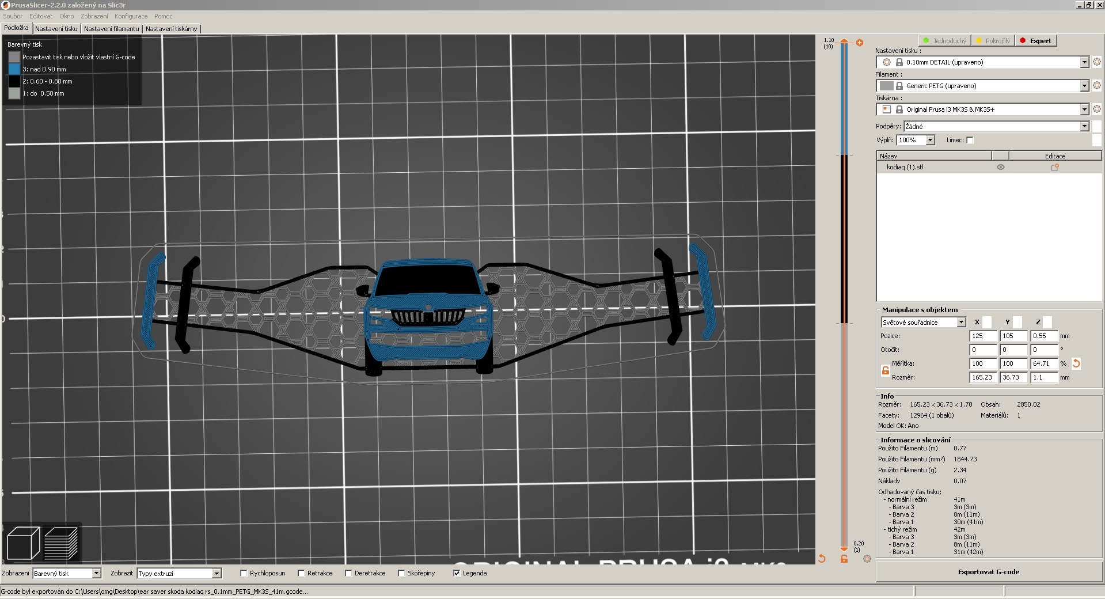Enable the Rychloposun checkbox

pyautogui.click(x=244, y=573)
